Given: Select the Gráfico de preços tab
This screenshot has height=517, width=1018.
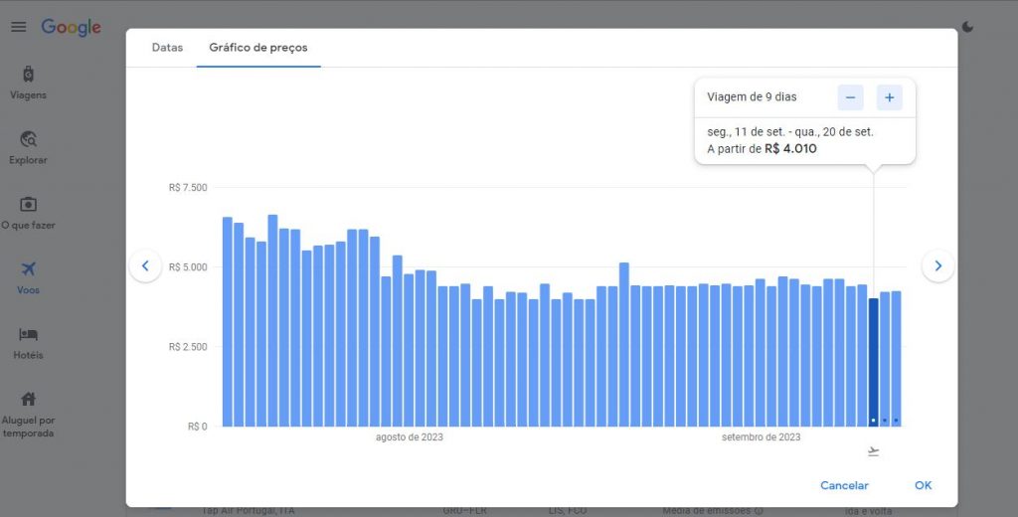Looking at the screenshot, I should pyautogui.click(x=257, y=48).
